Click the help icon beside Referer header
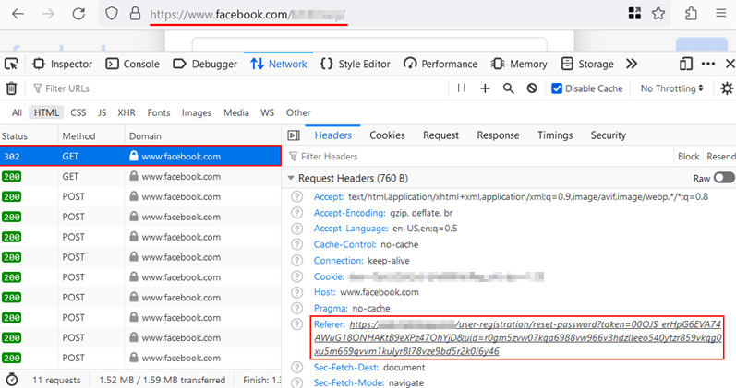 (296, 324)
